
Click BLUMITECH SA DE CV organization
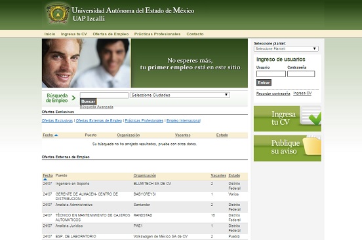tap(152, 184)
